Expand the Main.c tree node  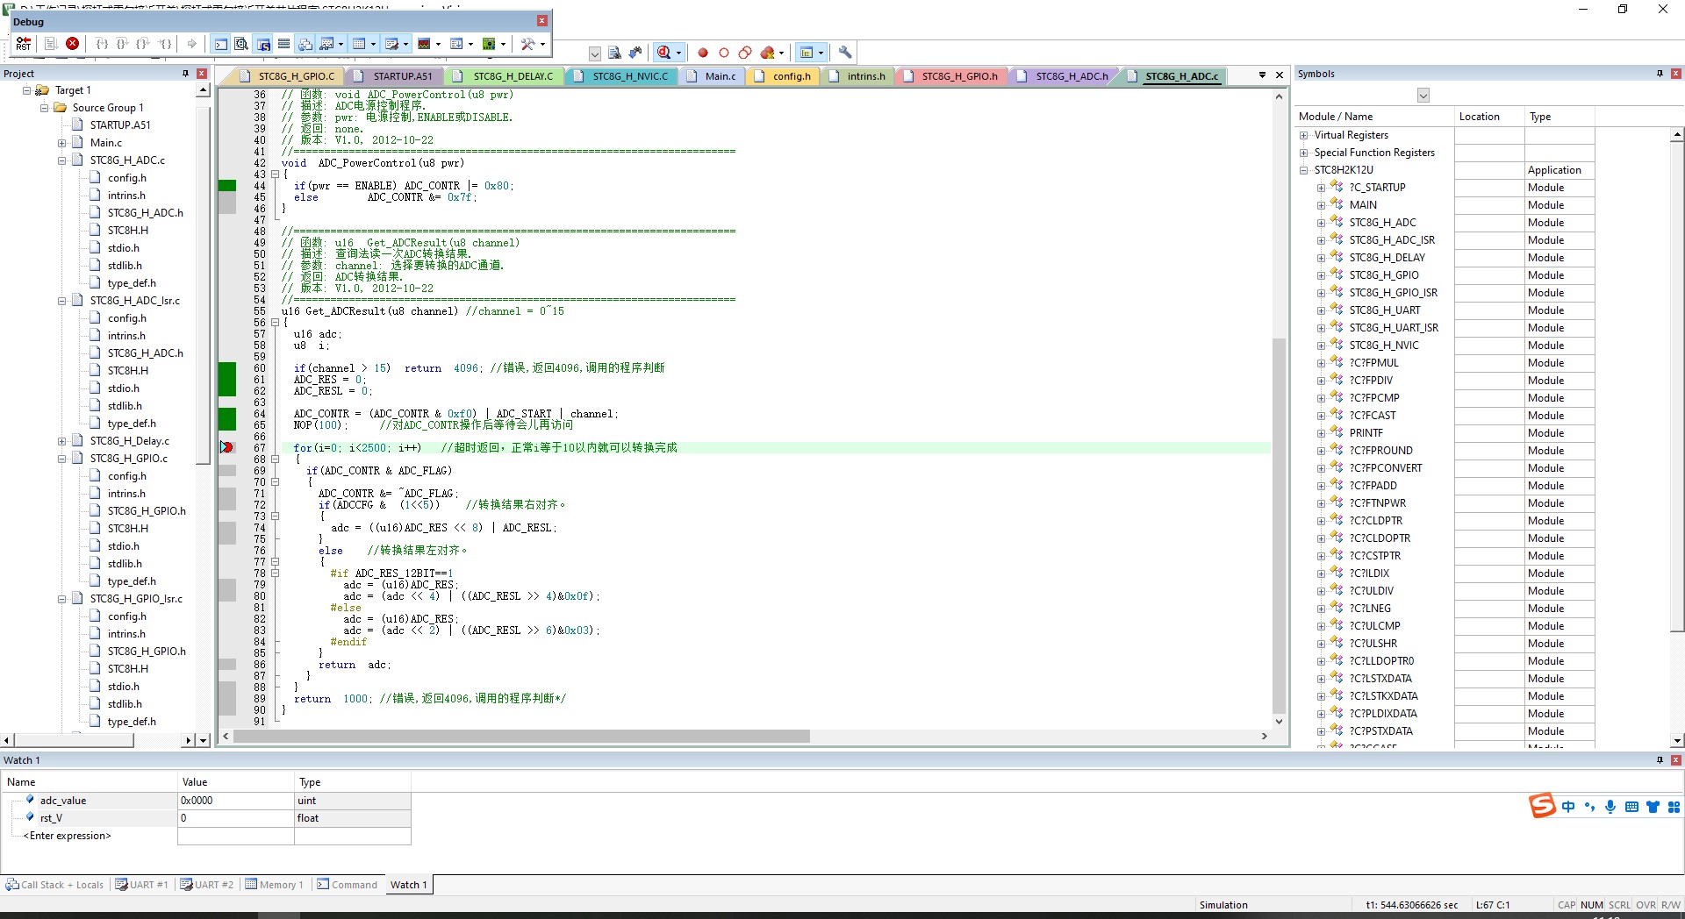point(61,143)
